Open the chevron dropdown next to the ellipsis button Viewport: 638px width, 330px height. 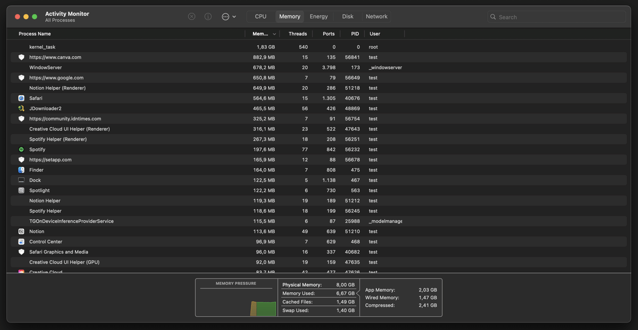click(234, 16)
